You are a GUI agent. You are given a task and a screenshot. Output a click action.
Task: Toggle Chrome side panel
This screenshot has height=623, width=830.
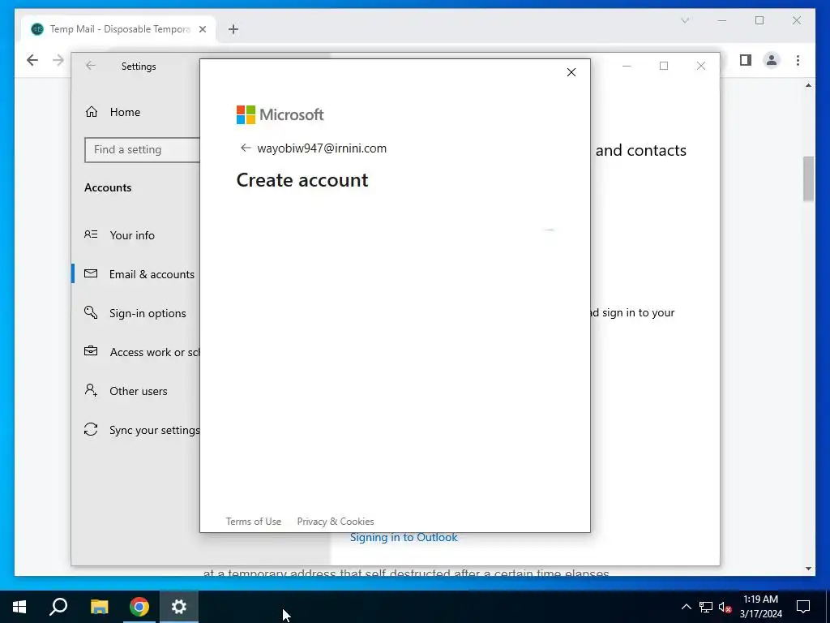(x=746, y=60)
